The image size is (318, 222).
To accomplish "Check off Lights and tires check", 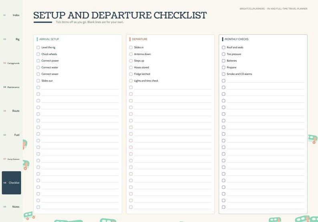I will (x=131, y=81).
